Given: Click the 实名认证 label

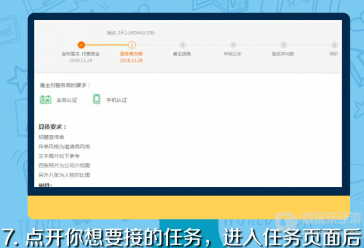Looking at the screenshot, I should [67, 100].
